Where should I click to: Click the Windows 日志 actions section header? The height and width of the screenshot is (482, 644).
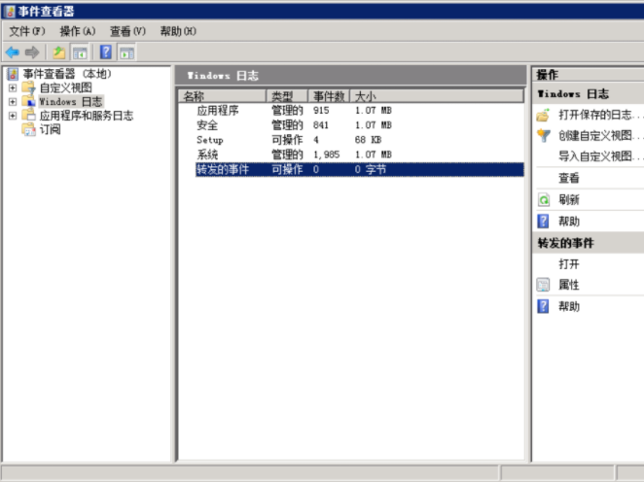[x=589, y=94]
